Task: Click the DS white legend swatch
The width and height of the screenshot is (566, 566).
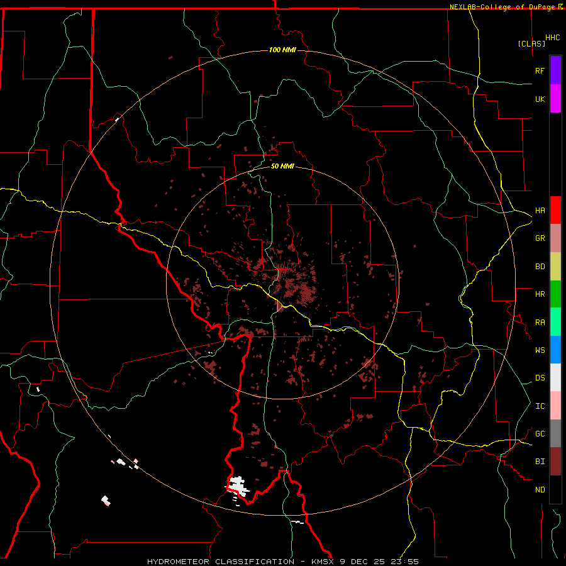Action: coord(555,377)
